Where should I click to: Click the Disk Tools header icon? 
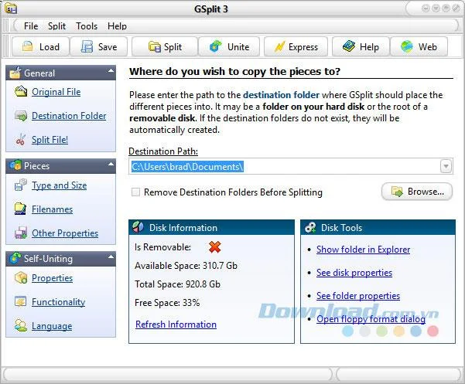pyautogui.click(x=310, y=227)
